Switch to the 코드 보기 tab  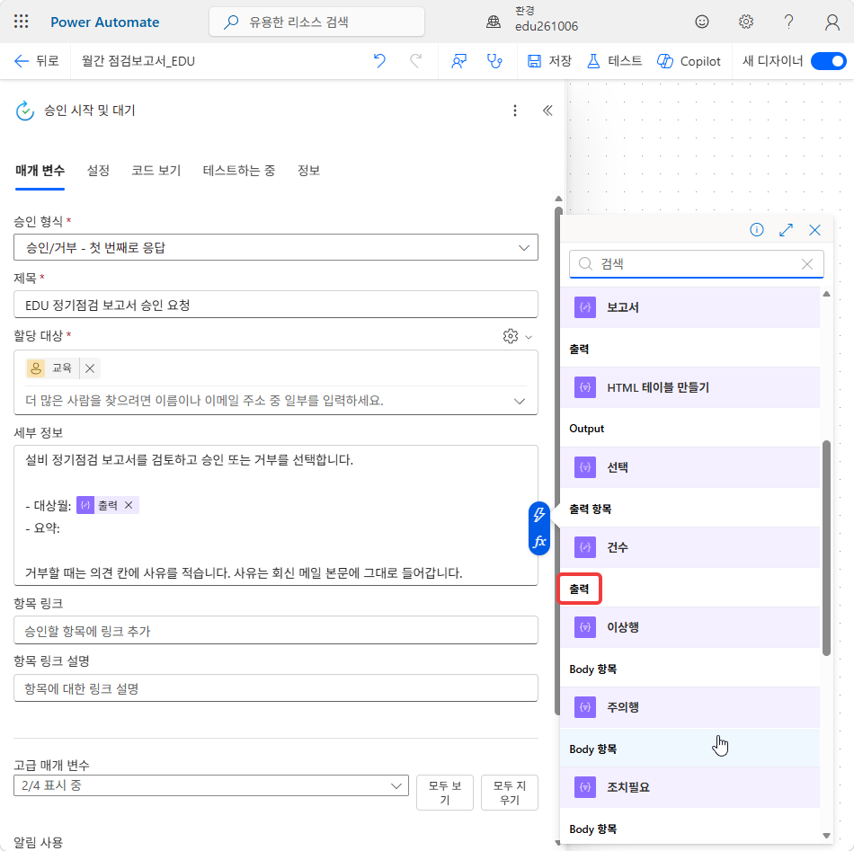click(x=156, y=171)
